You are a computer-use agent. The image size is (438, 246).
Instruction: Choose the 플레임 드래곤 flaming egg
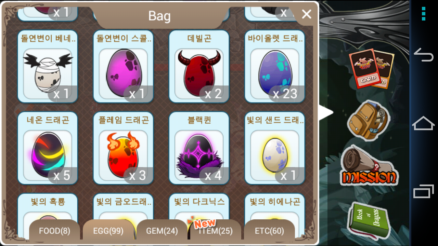[124, 148]
